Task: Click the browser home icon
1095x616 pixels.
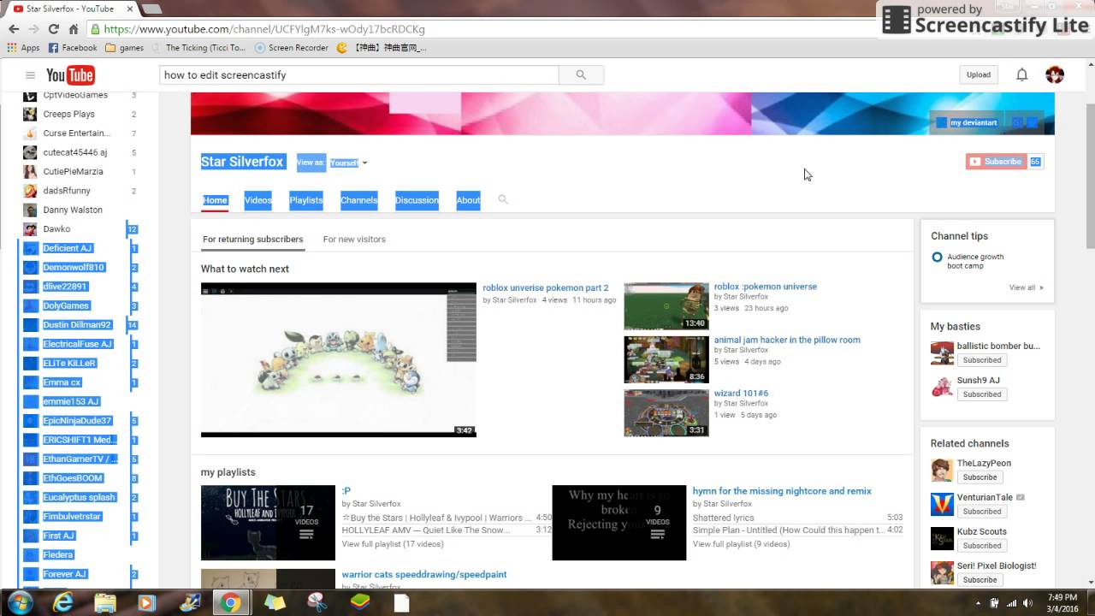Action: [74, 28]
